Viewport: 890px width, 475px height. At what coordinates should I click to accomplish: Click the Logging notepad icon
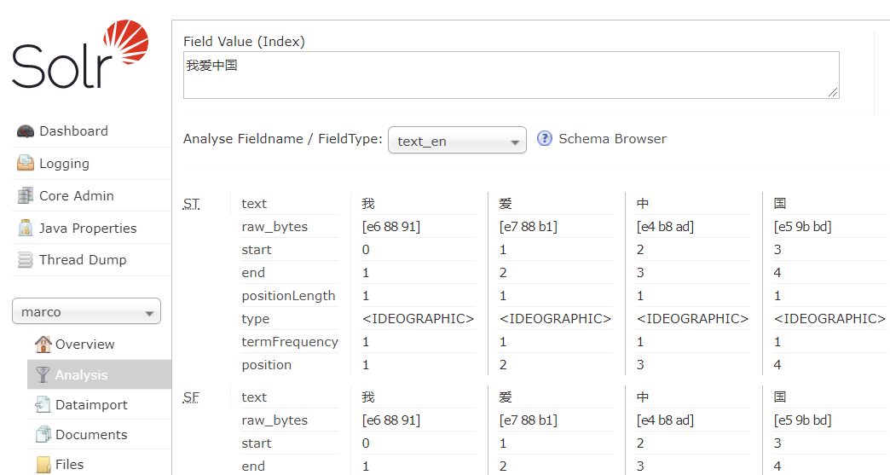click(x=25, y=164)
